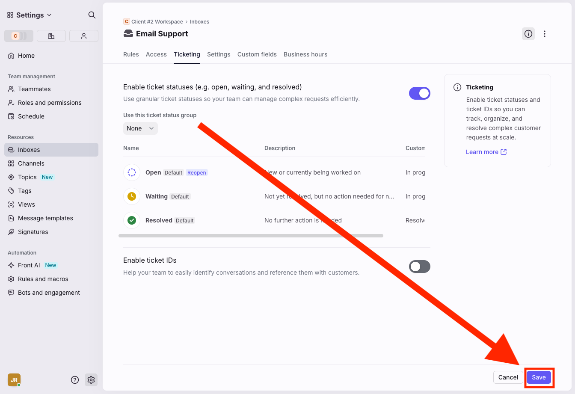Screen dimensions: 575x394
Task: Select the Resolved status row
Action: click(x=159, y=220)
